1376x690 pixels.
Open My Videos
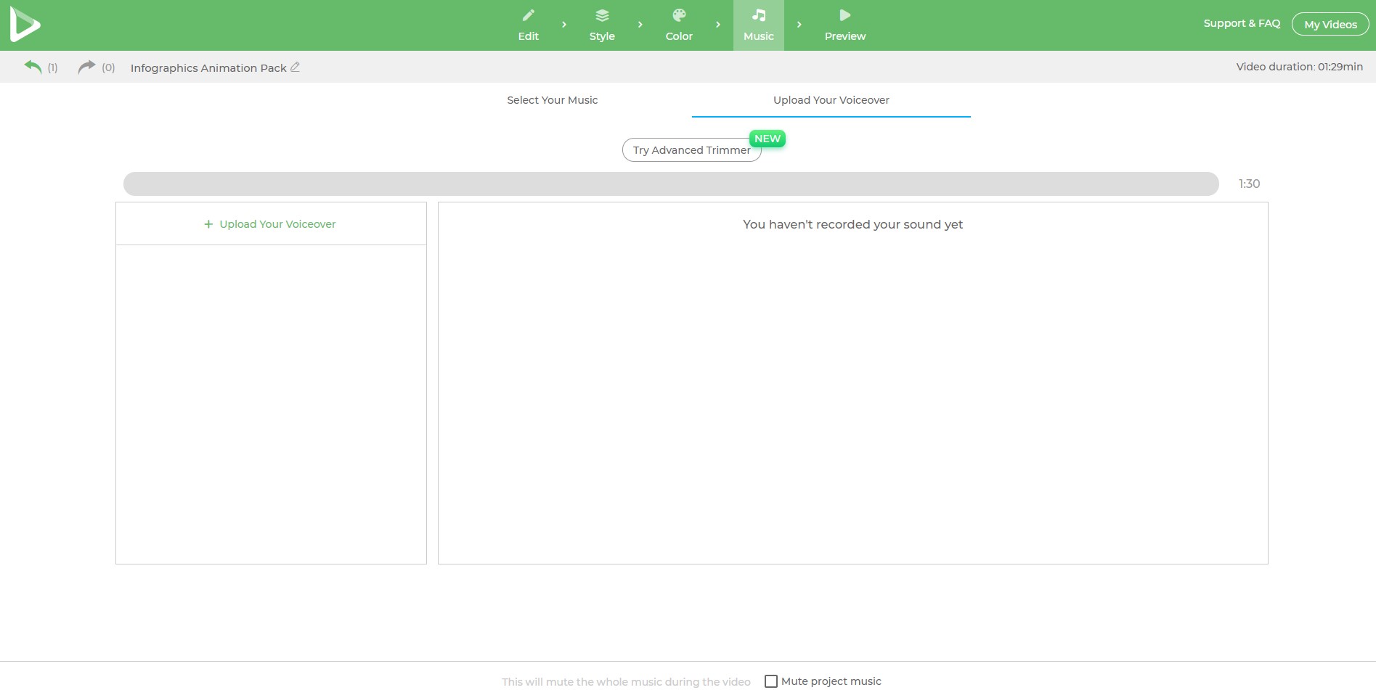click(1330, 25)
